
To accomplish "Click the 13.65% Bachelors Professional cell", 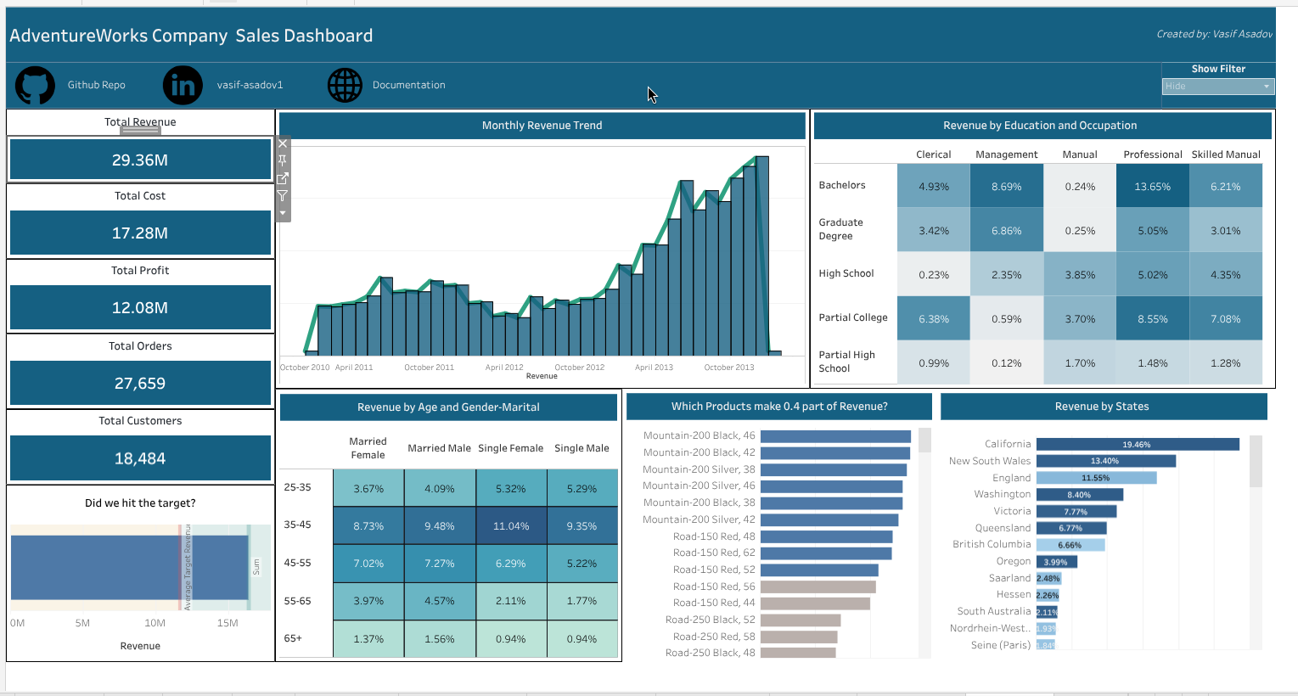I will tap(1153, 186).
